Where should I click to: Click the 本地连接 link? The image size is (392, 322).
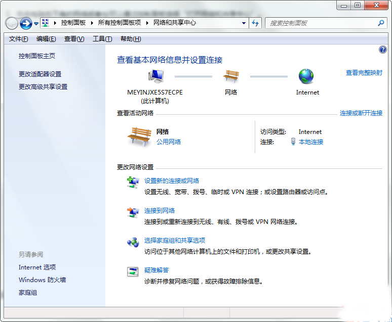311,142
